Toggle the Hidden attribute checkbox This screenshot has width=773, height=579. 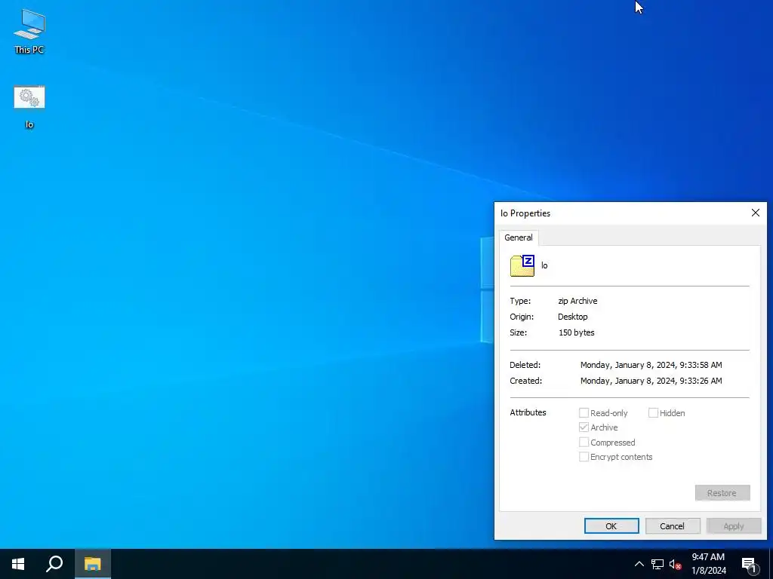pyautogui.click(x=653, y=412)
